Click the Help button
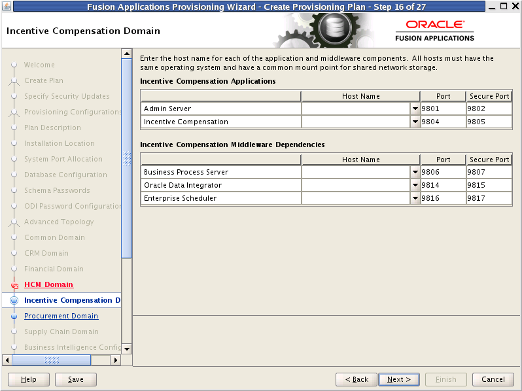Image resolution: width=522 pixels, height=391 pixels. coord(29,379)
